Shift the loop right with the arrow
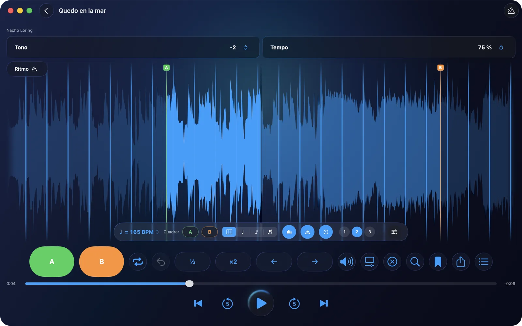The height and width of the screenshot is (326, 522). 315,262
